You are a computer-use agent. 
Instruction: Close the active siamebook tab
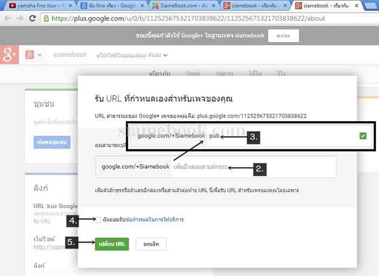point(356,5)
